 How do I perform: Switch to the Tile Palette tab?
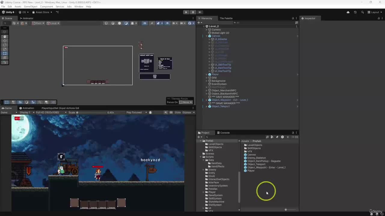tap(226, 18)
